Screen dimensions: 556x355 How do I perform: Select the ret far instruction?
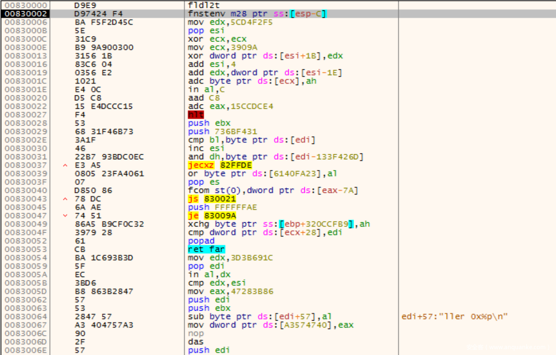point(206,249)
